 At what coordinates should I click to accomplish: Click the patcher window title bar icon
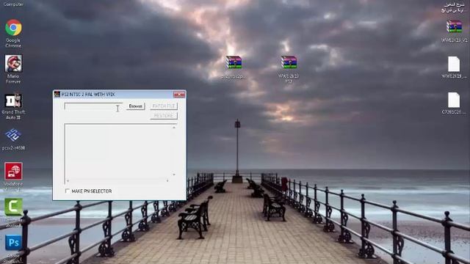pyautogui.click(x=57, y=95)
